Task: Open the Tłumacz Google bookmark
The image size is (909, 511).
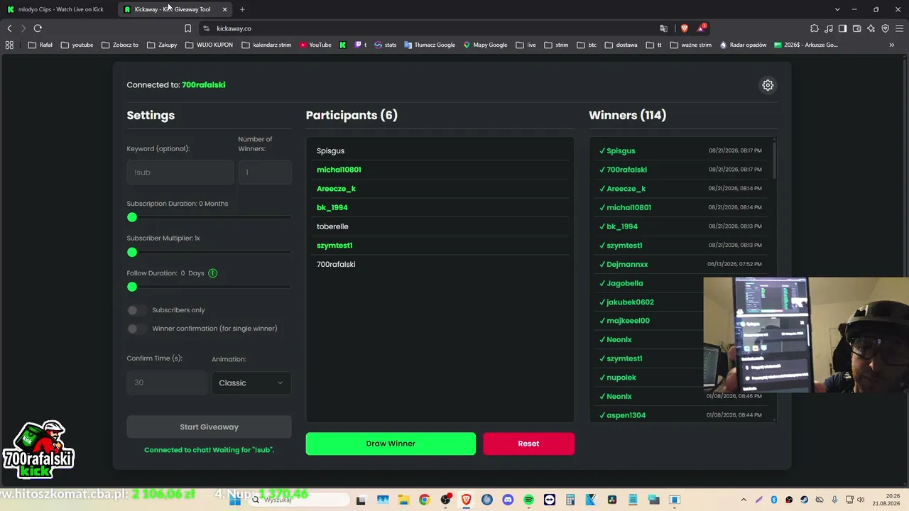Action: (x=430, y=45)
